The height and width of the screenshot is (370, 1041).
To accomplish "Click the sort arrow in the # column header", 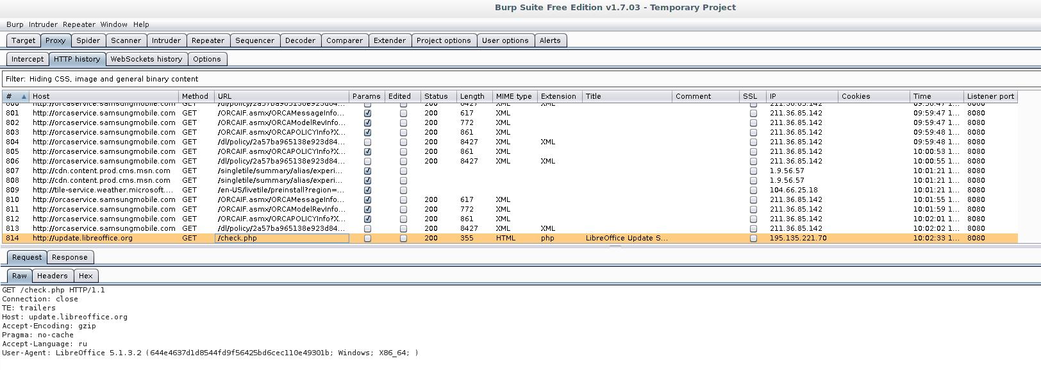I will click(x=24, y=97).
